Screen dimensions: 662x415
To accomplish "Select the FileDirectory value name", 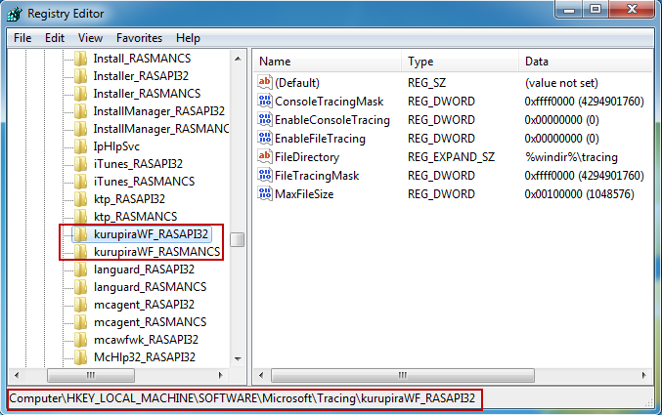I will coord(307,157).
